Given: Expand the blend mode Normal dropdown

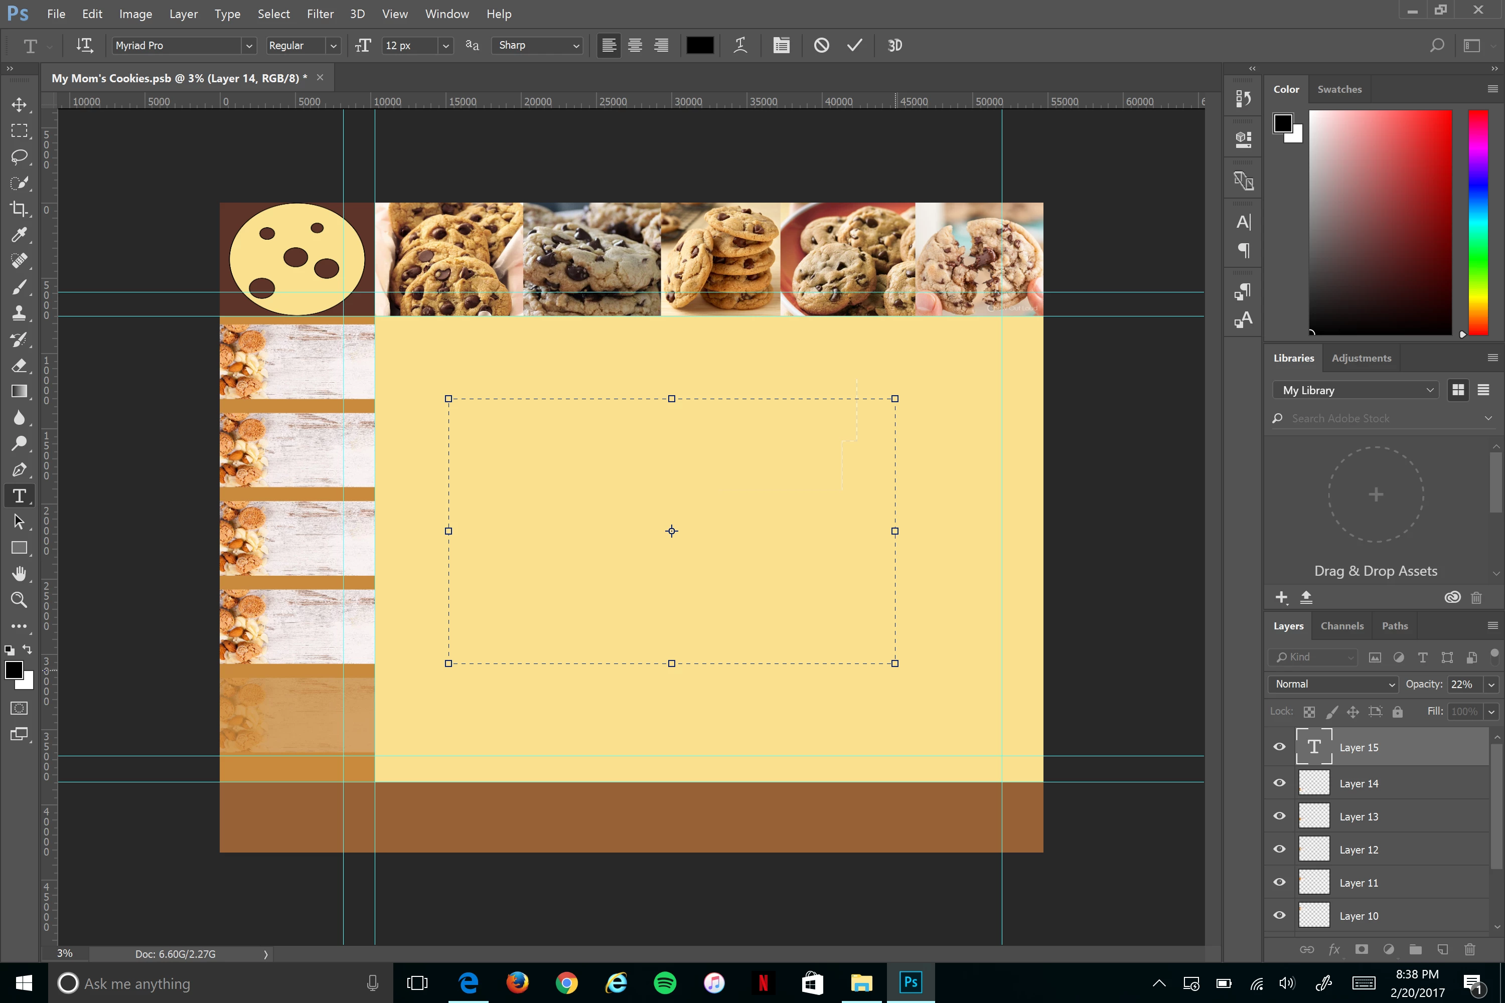Looking at the screenshot, I should click(1333, 684).
